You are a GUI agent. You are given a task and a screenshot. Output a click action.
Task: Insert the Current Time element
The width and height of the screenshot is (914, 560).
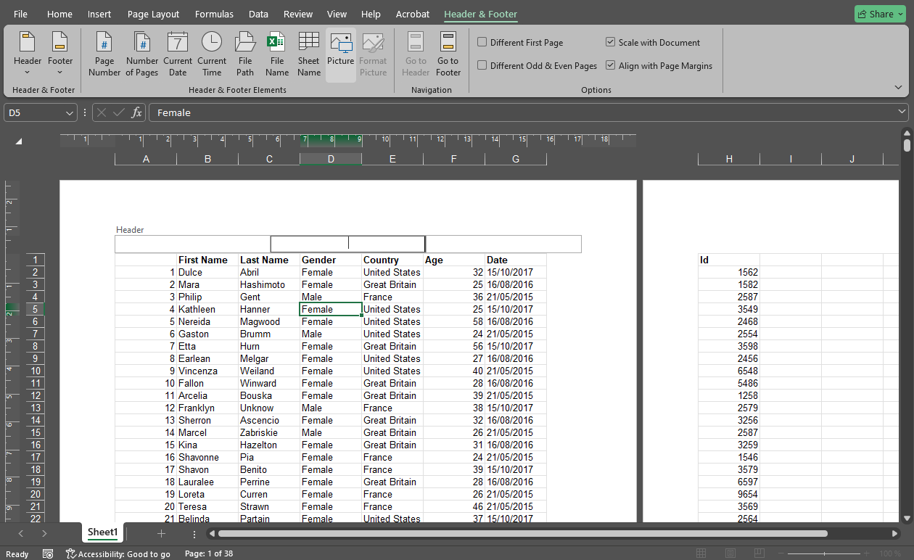point(212,54)
